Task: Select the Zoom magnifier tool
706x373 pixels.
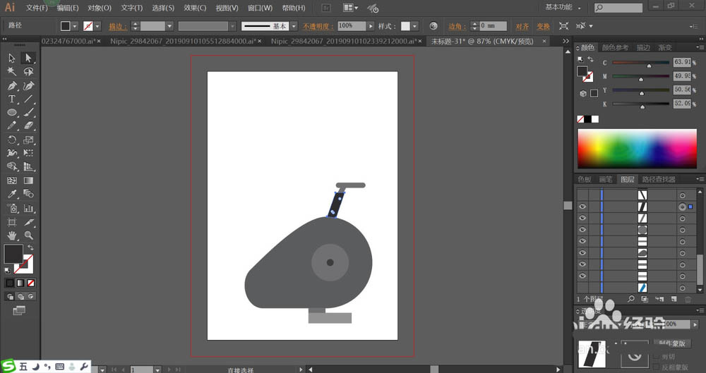Action: point(28,236)
